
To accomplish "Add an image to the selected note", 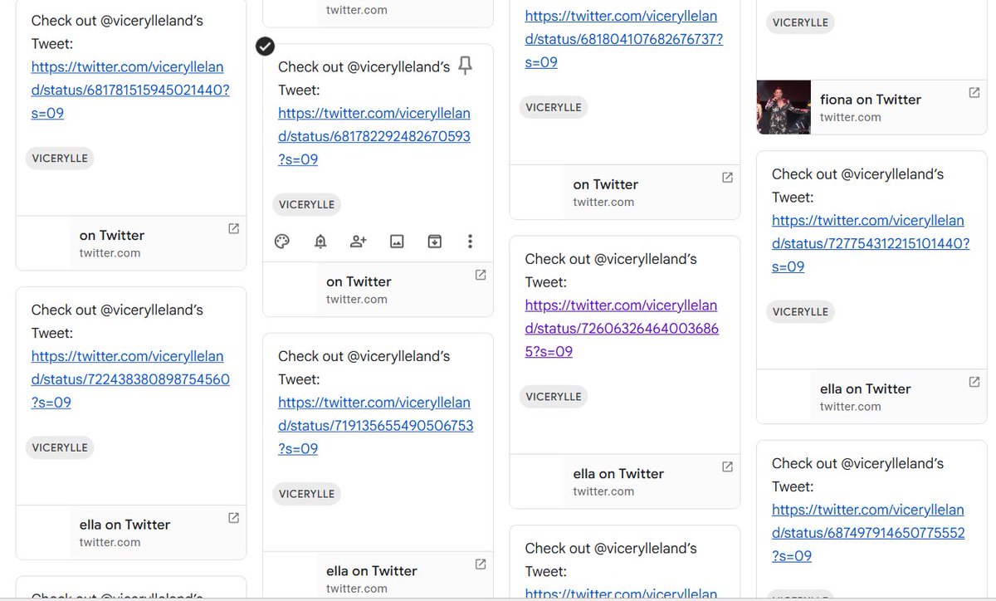I will click(397, 242).
